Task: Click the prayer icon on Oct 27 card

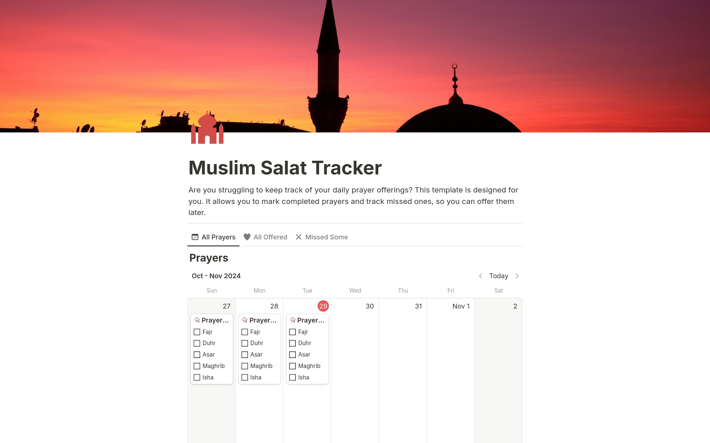Action: 197,320
